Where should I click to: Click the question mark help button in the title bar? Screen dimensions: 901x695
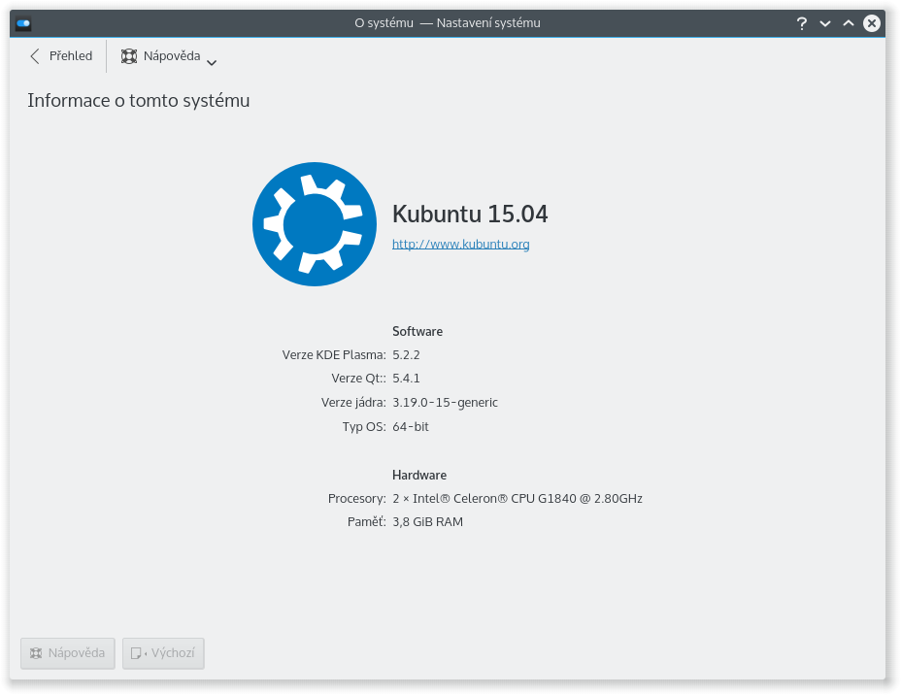coord(802,23)
